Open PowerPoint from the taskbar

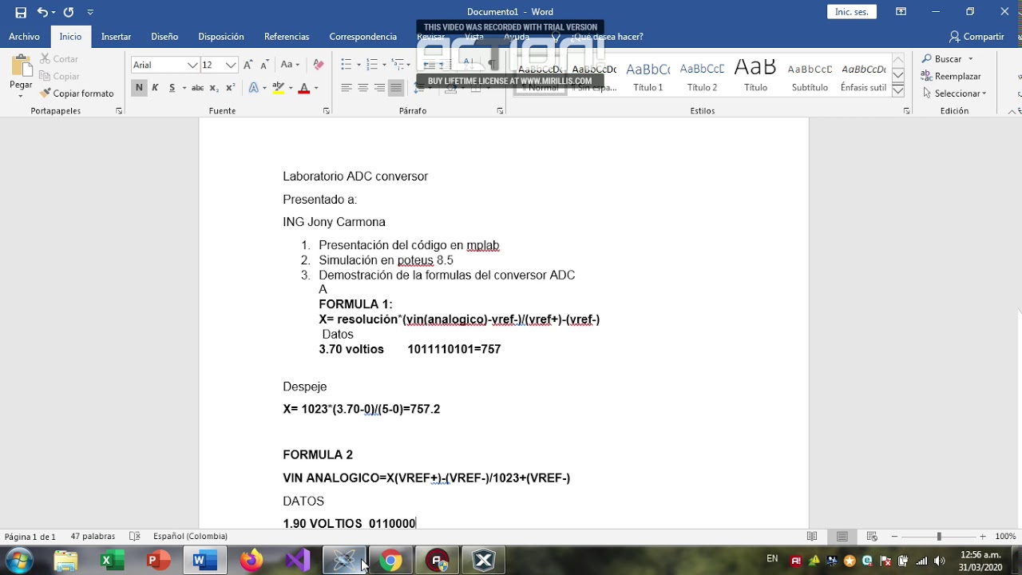click(158, 561)
